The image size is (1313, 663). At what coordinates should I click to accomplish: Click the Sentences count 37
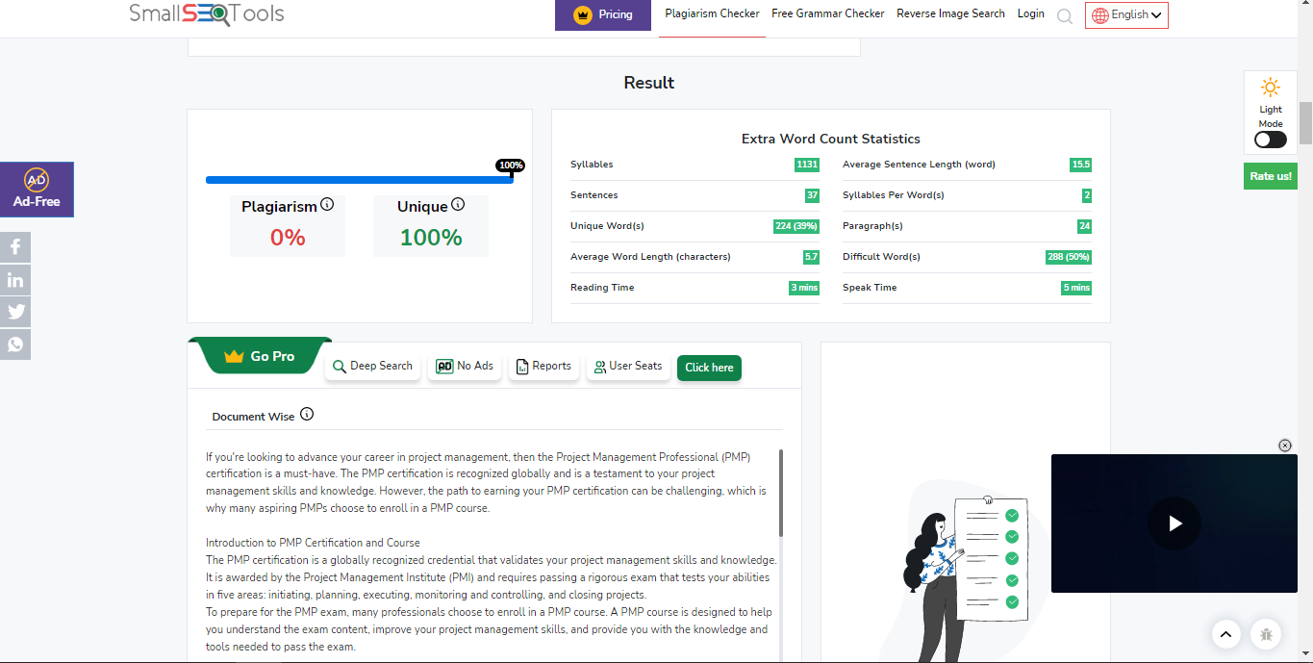pyautogui.click(x=813, y=195)
